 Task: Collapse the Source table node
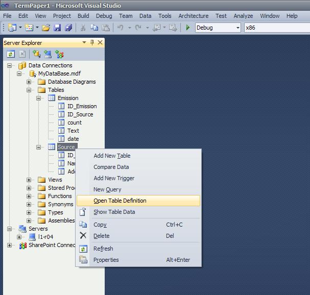click(38, 147)
